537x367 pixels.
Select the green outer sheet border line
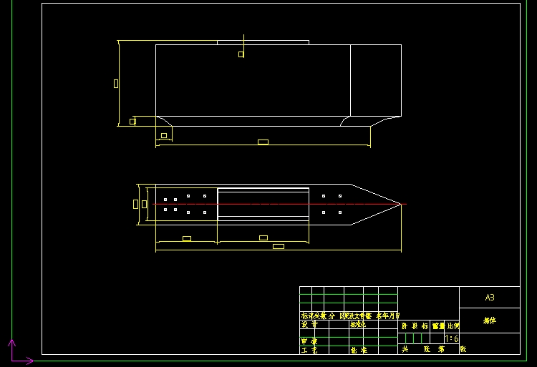269,361
